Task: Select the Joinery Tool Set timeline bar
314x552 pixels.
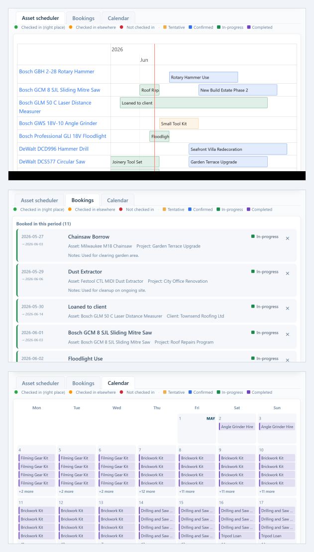Action: point(135,162)
